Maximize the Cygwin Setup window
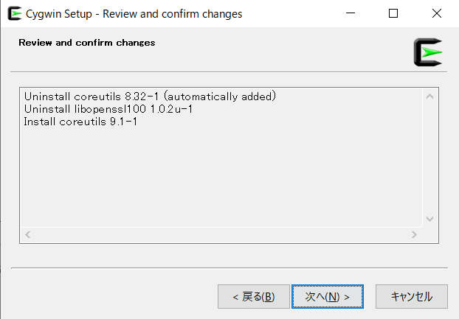Image resolution: width=459 pixels, height=319 pixels. coord(393,13)
